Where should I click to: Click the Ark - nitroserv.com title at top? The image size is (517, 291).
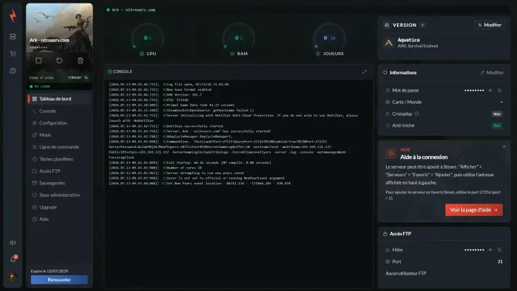pyautogui.click(x=133, y=10)
